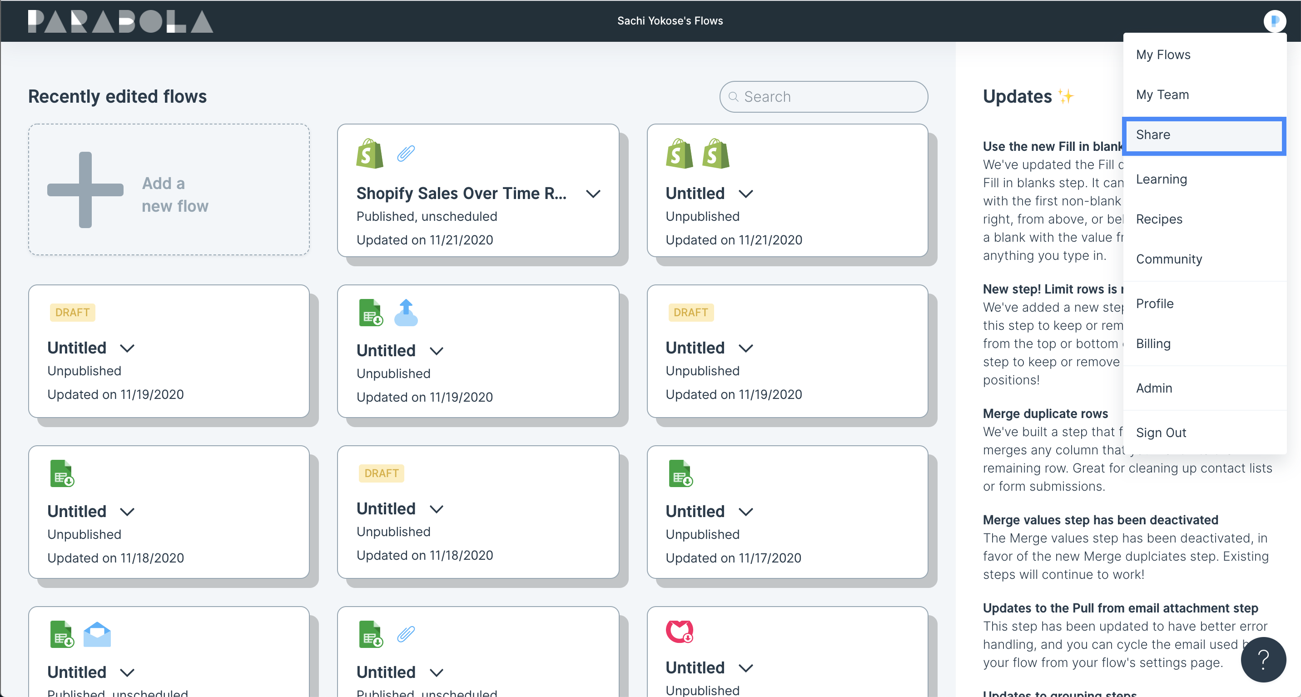Click the first Shopify icon on the 11/21 Untitled card

tap(679, 154)
